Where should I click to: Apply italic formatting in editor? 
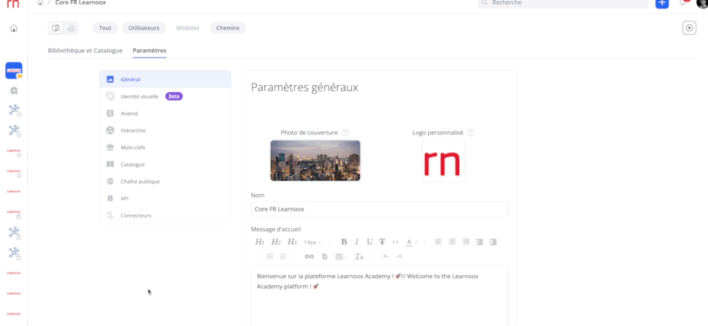357,242
